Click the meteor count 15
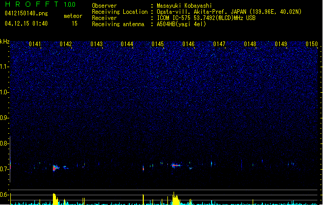323x205 pixels. (x=74, y=24)
